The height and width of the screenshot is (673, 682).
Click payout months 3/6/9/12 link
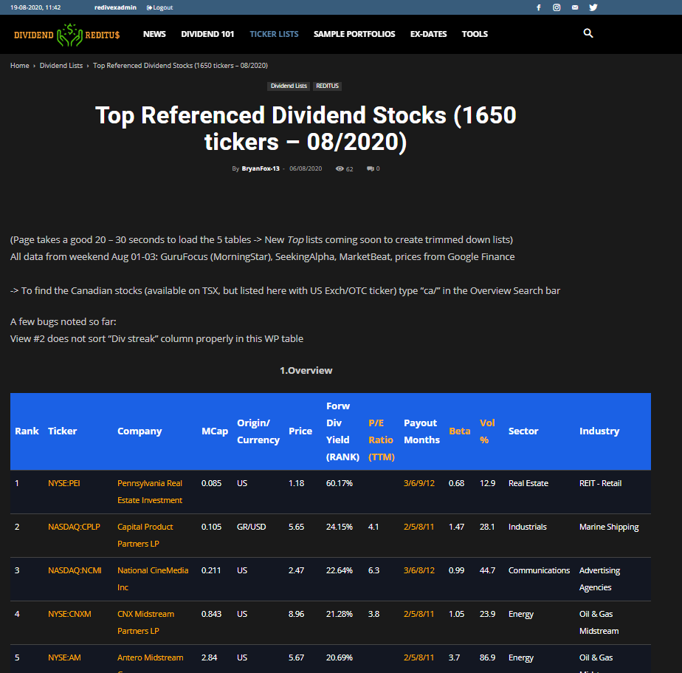[x=418, y=483]
